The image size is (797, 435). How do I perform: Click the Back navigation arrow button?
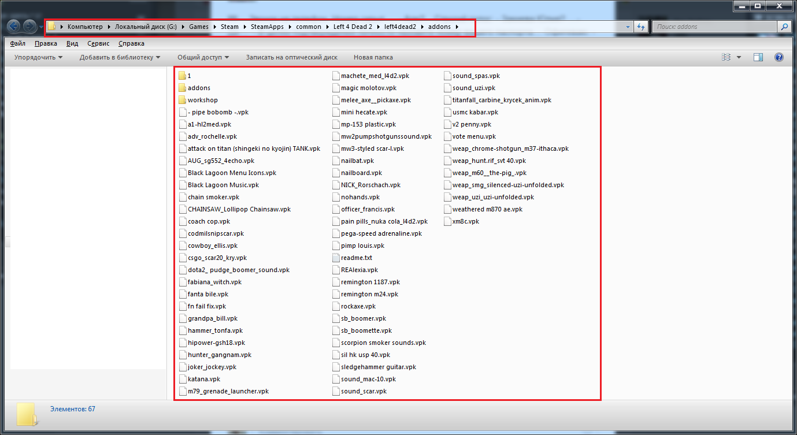point(14,26)
